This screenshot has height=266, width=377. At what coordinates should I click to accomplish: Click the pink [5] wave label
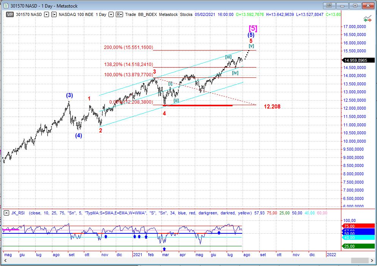coord(253,28)
